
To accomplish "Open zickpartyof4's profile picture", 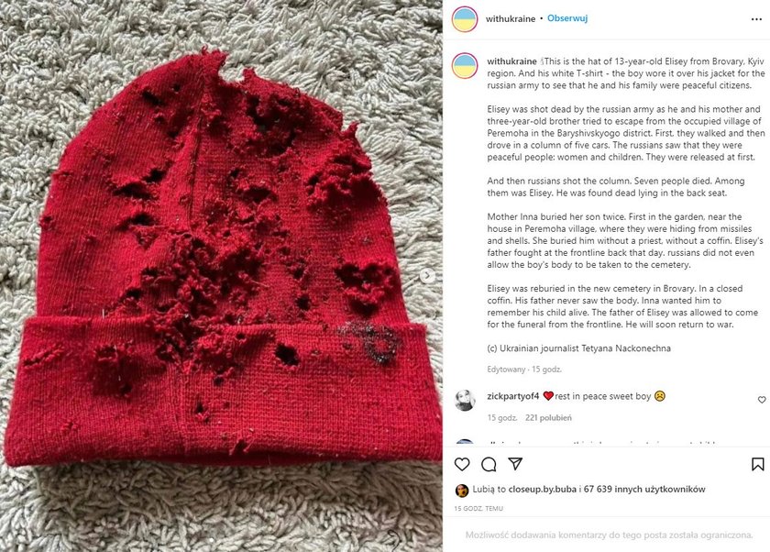I will pos(465,401).
